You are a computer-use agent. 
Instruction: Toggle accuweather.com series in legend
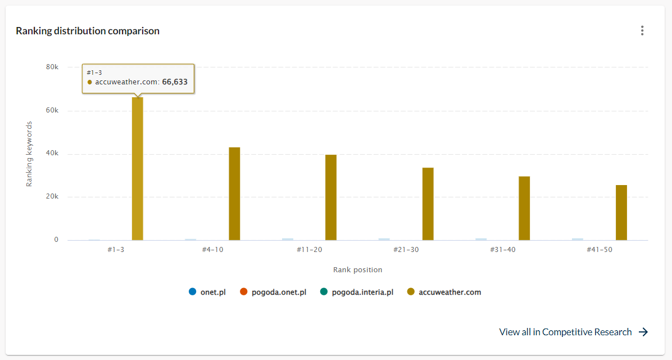444,292
